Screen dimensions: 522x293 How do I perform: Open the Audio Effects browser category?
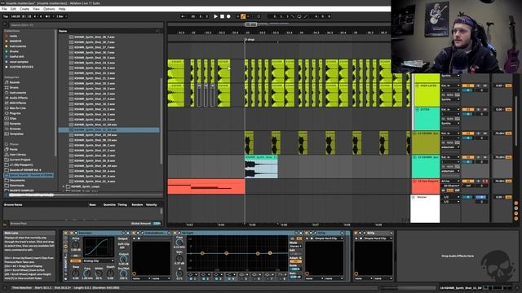coord(19,98)
